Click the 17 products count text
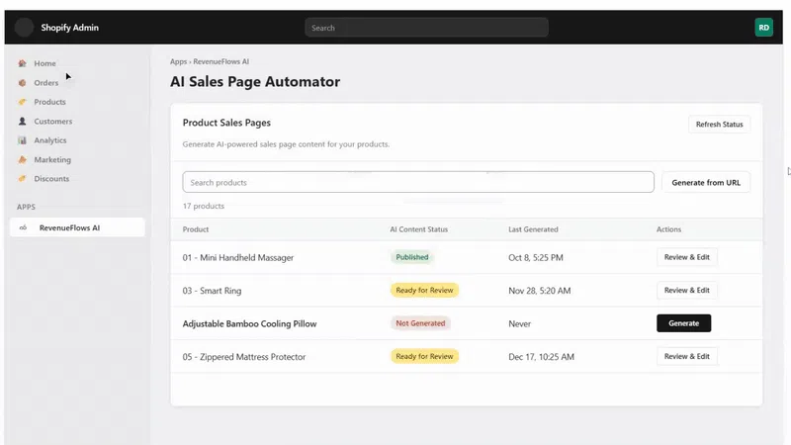 coord(204,206)
